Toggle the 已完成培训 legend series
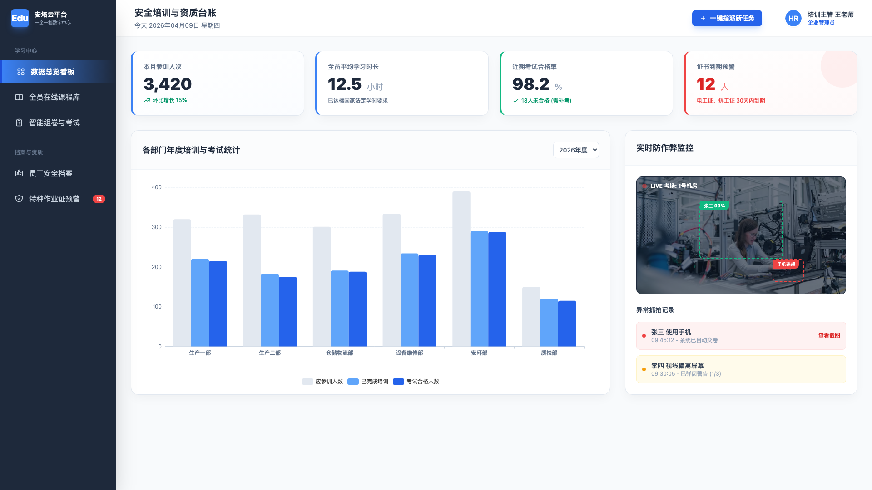The image size is (872, 490). (x=368, y=382)
